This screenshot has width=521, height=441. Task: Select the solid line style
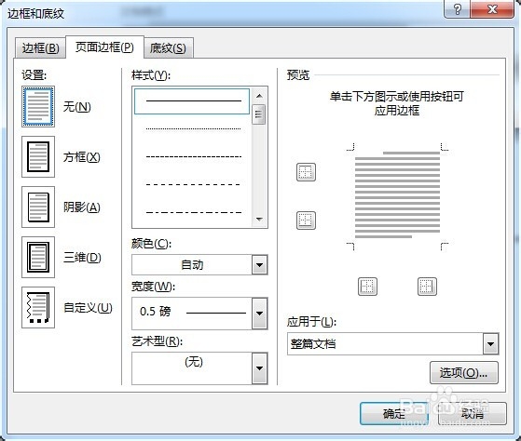click(x=192, y=101)
